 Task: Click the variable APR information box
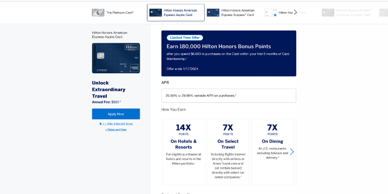point(228,96)
